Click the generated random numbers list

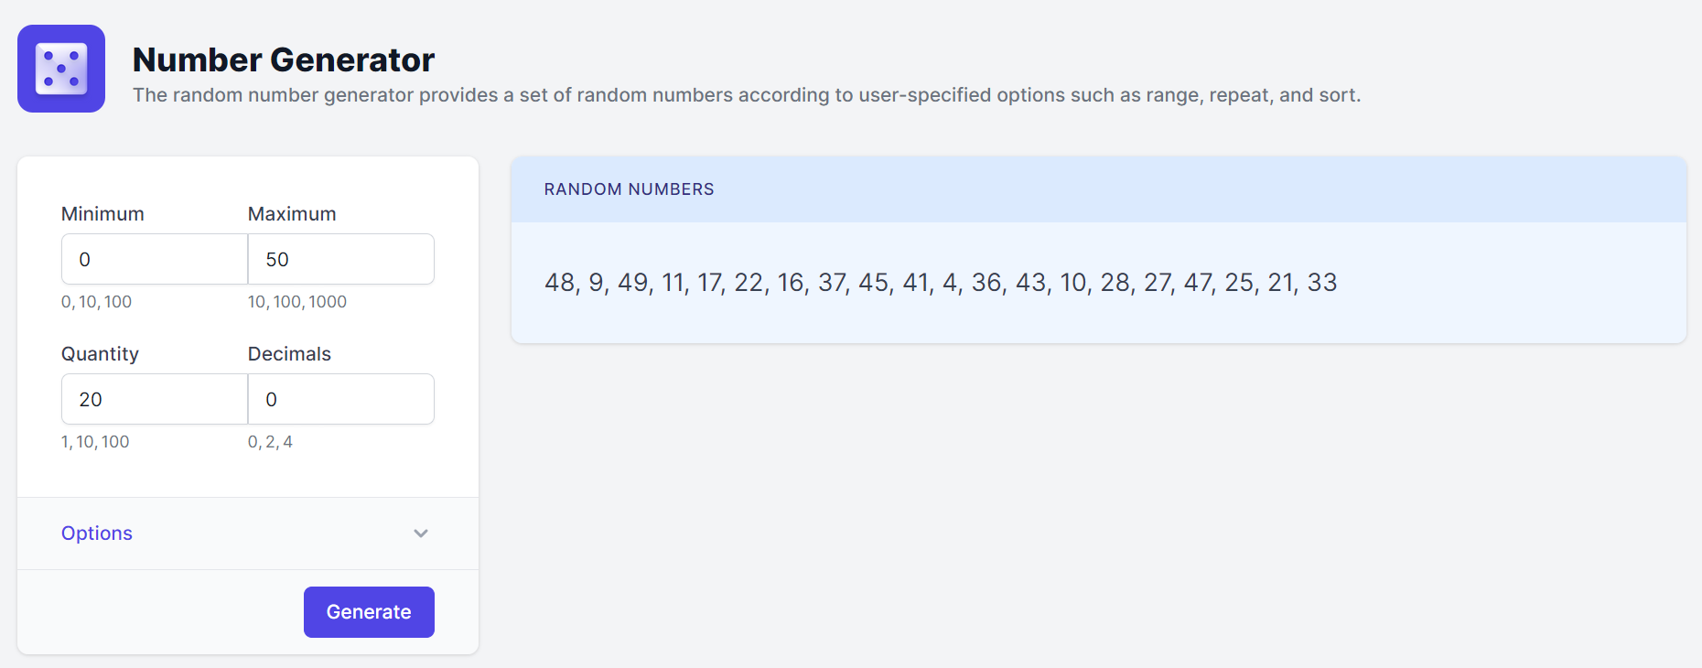(940, 283)
